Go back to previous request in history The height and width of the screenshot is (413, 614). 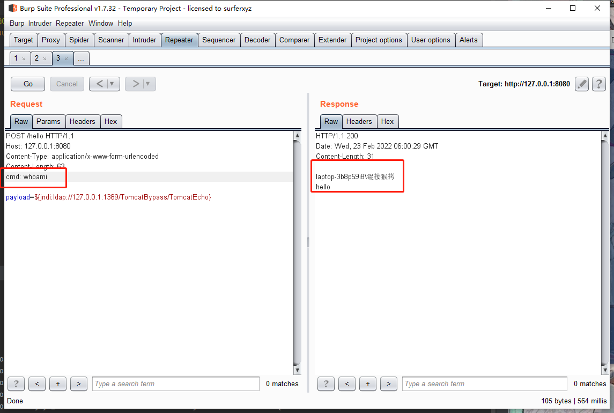point(99,84)
